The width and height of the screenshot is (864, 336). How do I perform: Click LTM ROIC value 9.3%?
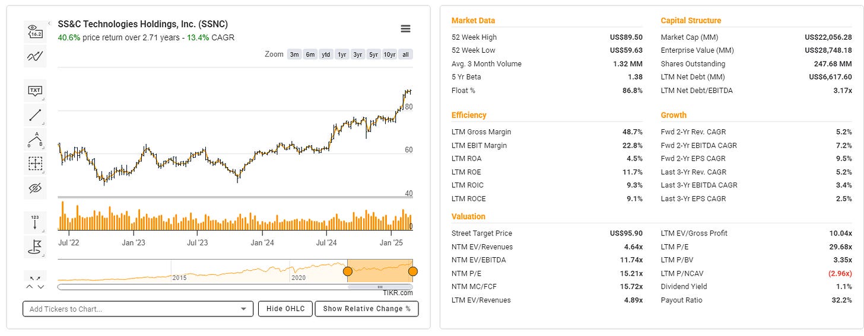pos(635,185)
